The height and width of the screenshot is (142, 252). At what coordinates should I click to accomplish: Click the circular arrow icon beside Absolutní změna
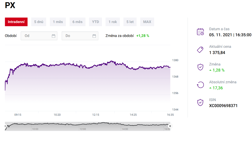[200, 85]
